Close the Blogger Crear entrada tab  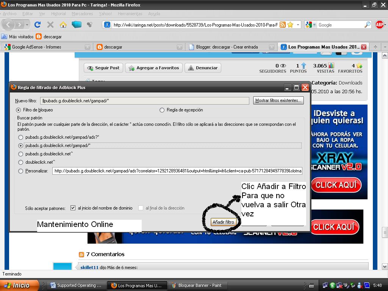tap(272, 47)
